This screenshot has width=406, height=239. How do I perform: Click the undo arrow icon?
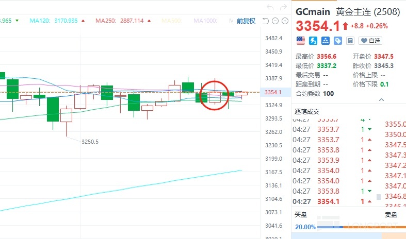coord(270,7)
